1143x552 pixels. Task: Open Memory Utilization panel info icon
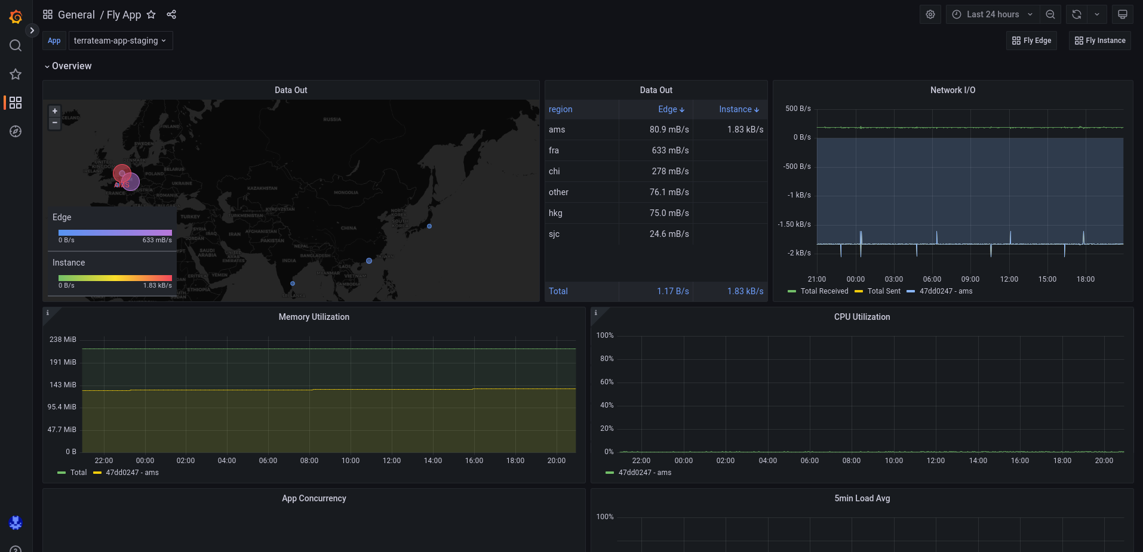(x=48, y=313)
